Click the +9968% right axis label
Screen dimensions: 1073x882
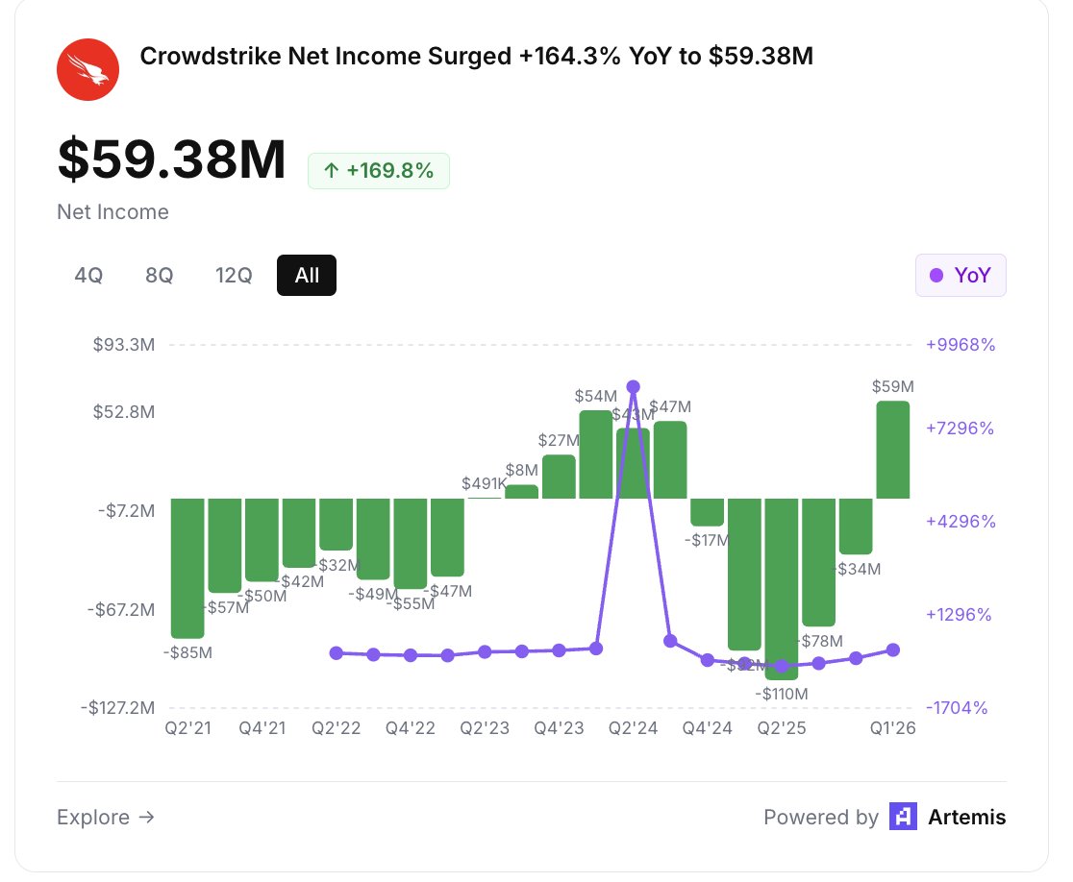tap(961, 344)
